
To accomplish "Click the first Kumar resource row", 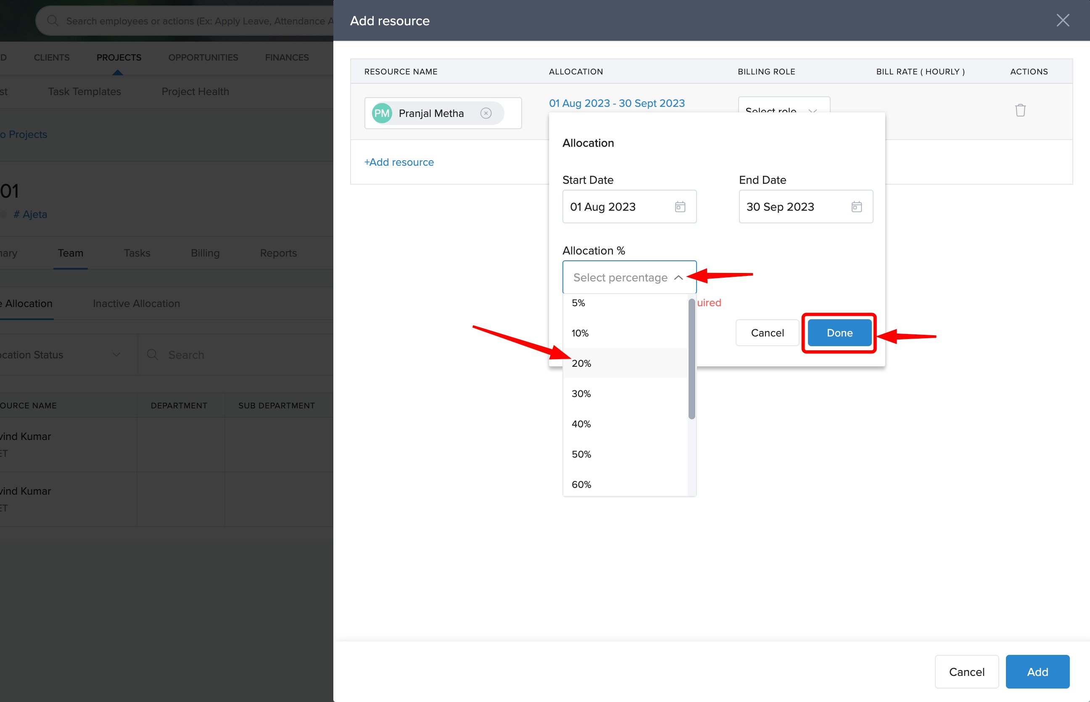I will pos(167,445).
